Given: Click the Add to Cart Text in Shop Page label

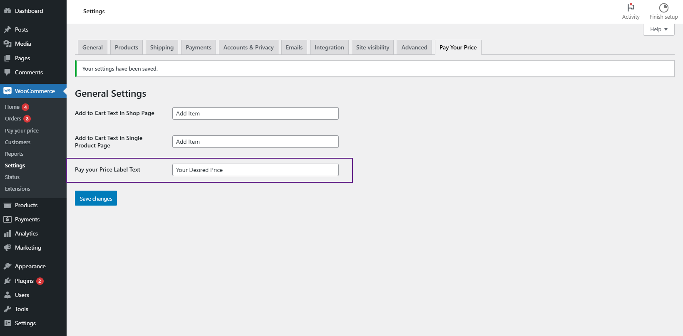Looking at the screenshot, I should [114, 113].
